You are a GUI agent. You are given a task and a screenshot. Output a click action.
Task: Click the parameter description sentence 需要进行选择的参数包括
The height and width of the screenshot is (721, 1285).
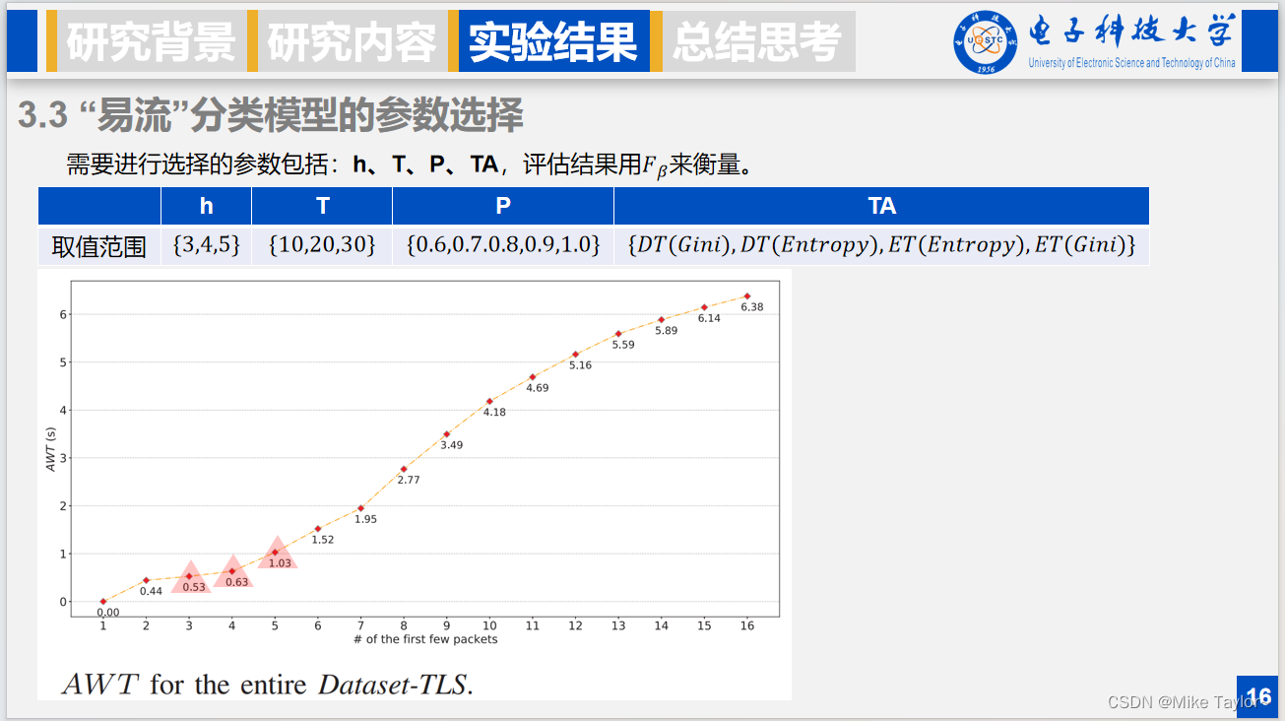[410, 164]
